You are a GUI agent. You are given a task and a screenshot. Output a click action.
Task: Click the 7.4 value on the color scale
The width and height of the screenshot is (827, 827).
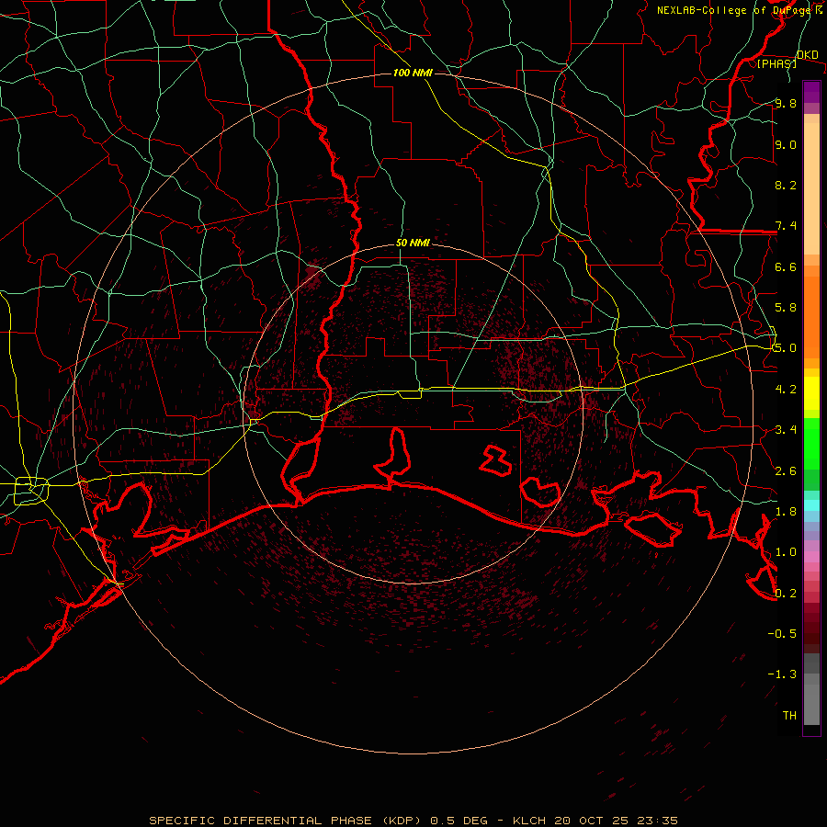tap(786, 226)
